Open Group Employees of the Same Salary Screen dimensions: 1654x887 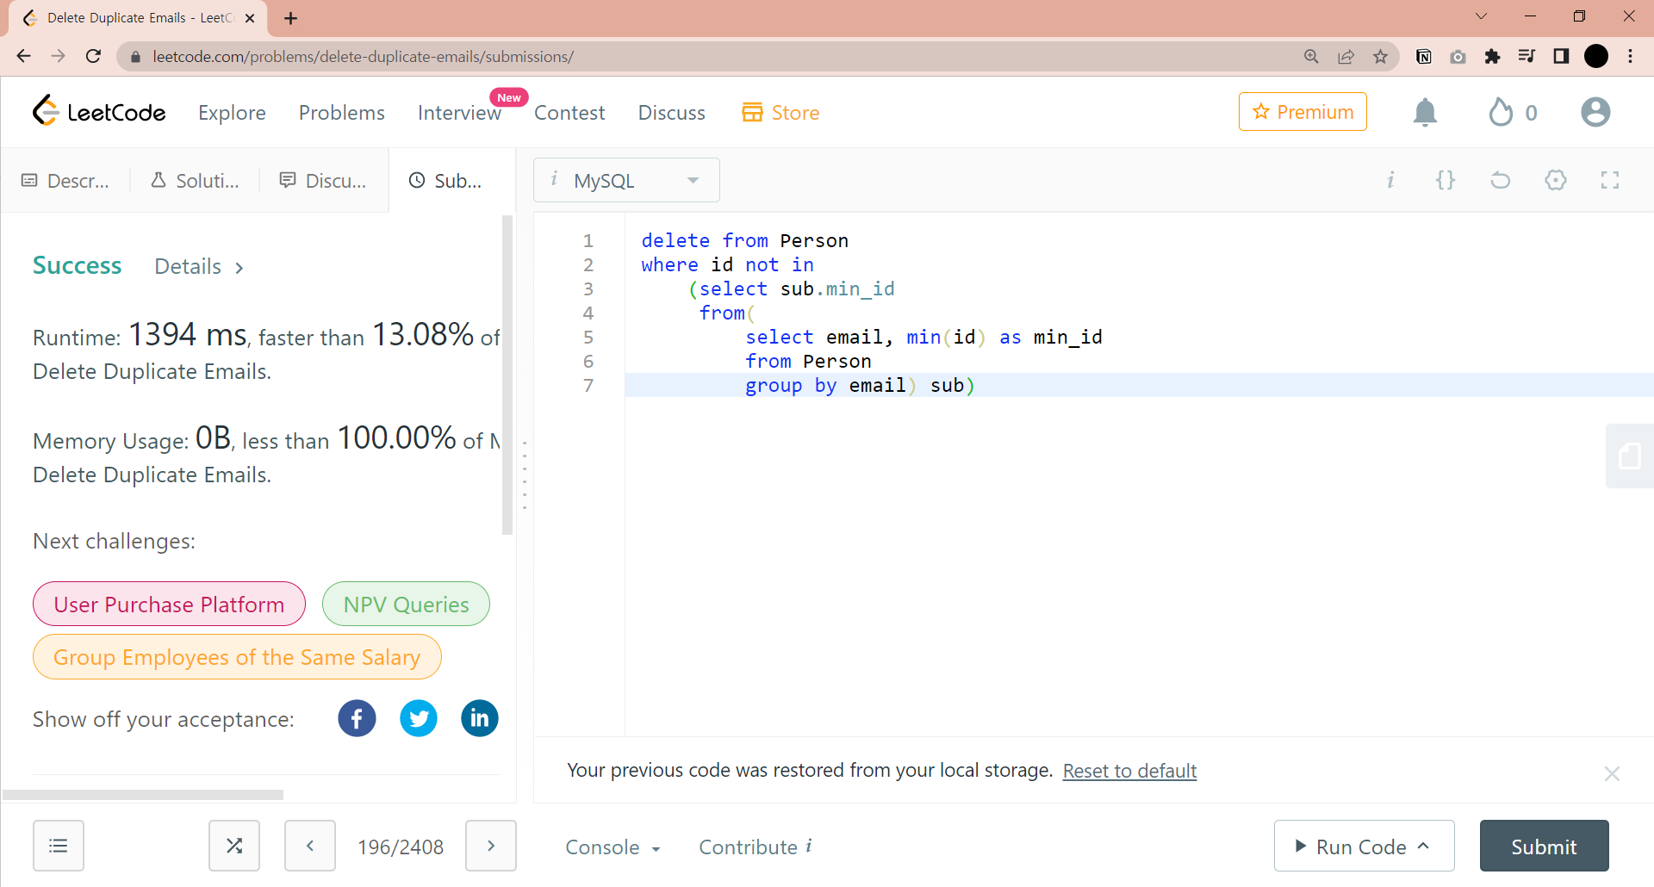(237, 657)
